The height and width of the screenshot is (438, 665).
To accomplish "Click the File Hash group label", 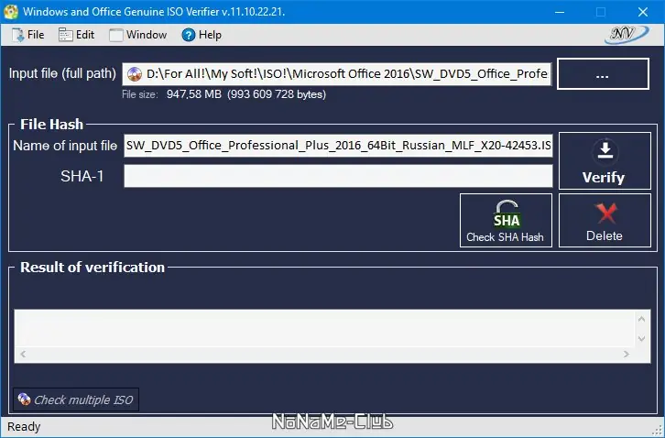I will tap(51, 125).
